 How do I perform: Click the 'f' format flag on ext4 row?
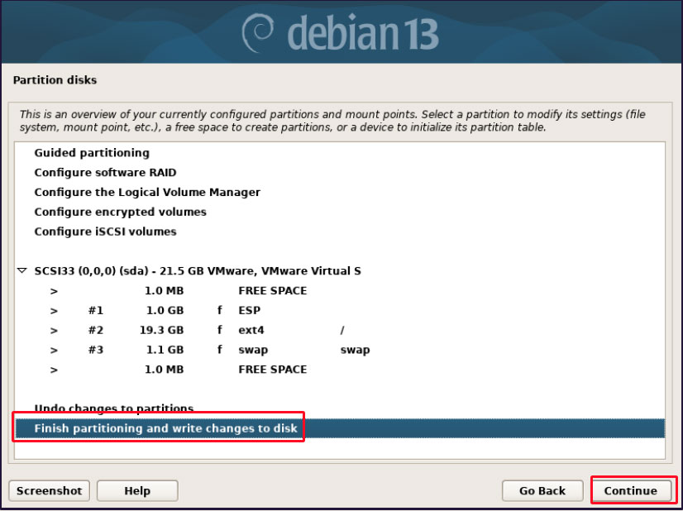(220, 330)
